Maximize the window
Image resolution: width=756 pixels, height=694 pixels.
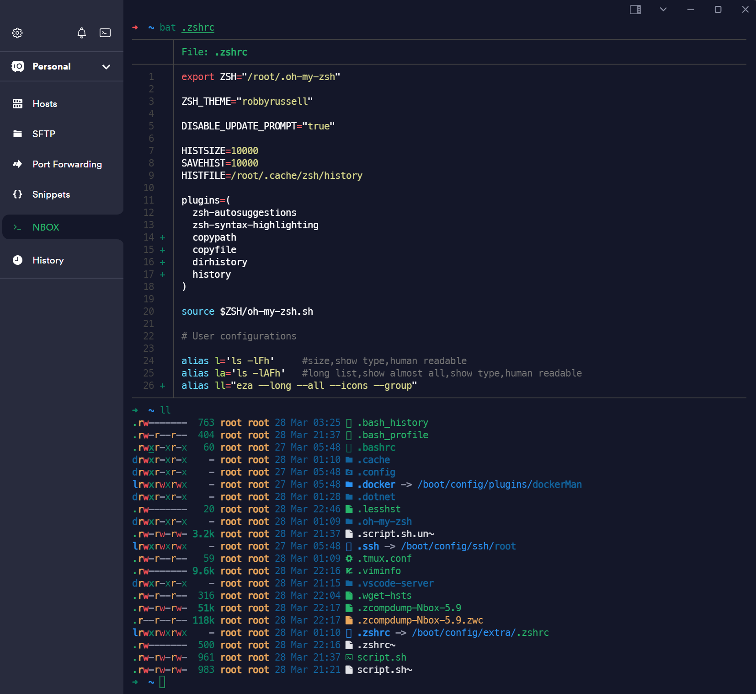(x=718, y=10)
